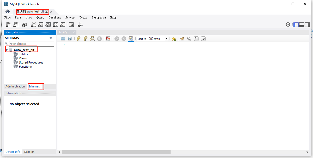Image resolution: width=313 pixels, height=158 pixels.
Task: Create a new SQL tab for queries
Action: (8, 24)
